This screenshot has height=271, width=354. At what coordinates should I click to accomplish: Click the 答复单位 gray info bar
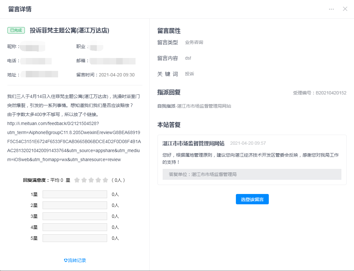[252, 174]
